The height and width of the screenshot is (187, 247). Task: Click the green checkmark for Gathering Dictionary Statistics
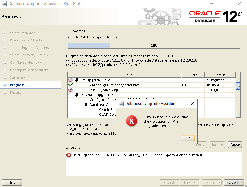pos(70,85)
